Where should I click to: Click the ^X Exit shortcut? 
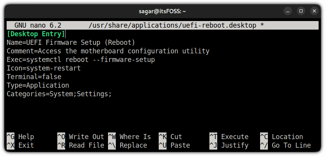pyautogui.click(x=20, y=145)
